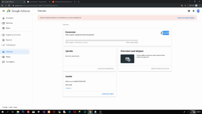The width and height of the screenshot is (202, 114).
Task: Expand the Reklamlar sidebar section
Action: coord(1,23)
